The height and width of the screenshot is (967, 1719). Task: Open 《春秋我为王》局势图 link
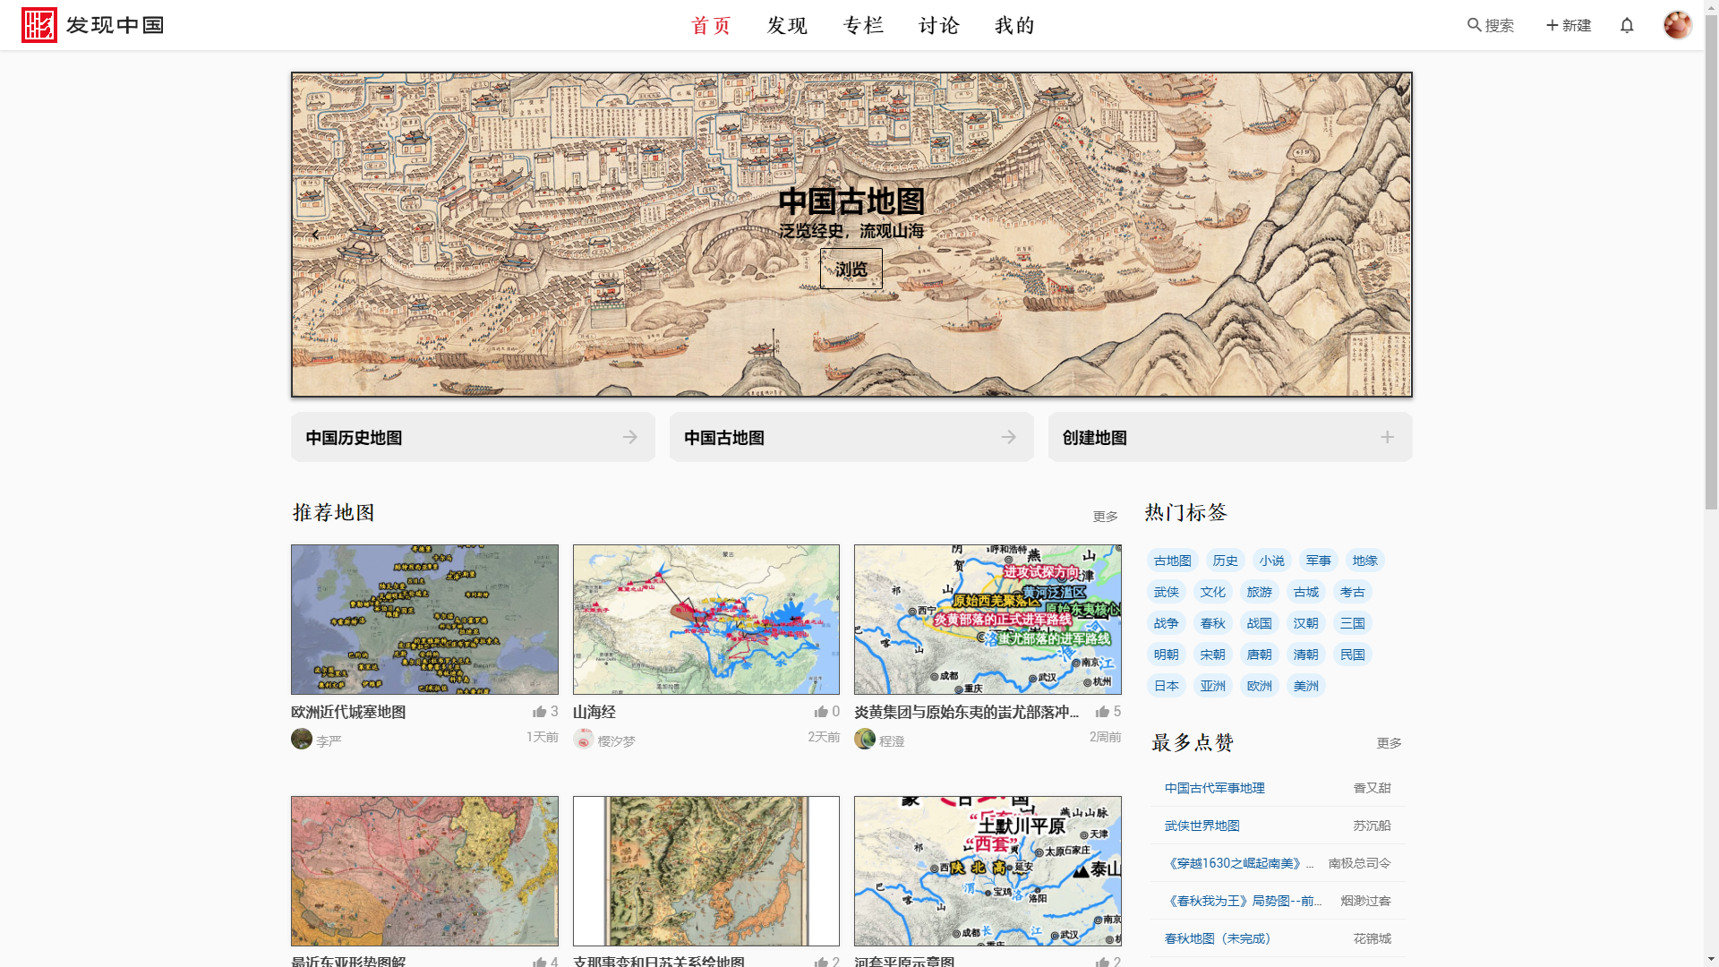click(1244, 901)
